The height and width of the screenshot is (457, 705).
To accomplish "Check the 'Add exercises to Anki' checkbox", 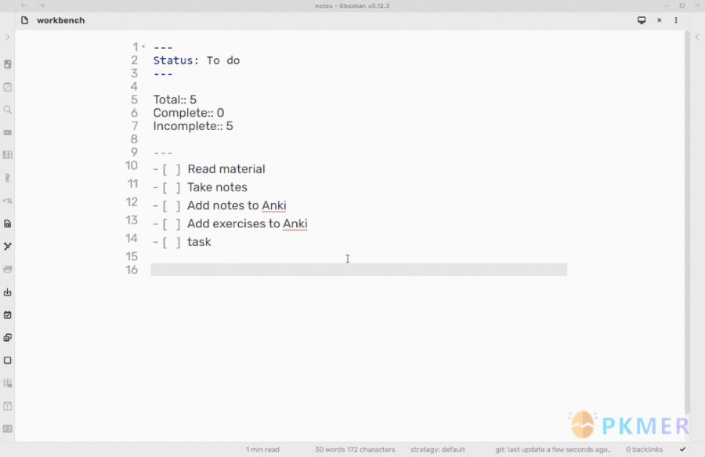I will 172,224.
